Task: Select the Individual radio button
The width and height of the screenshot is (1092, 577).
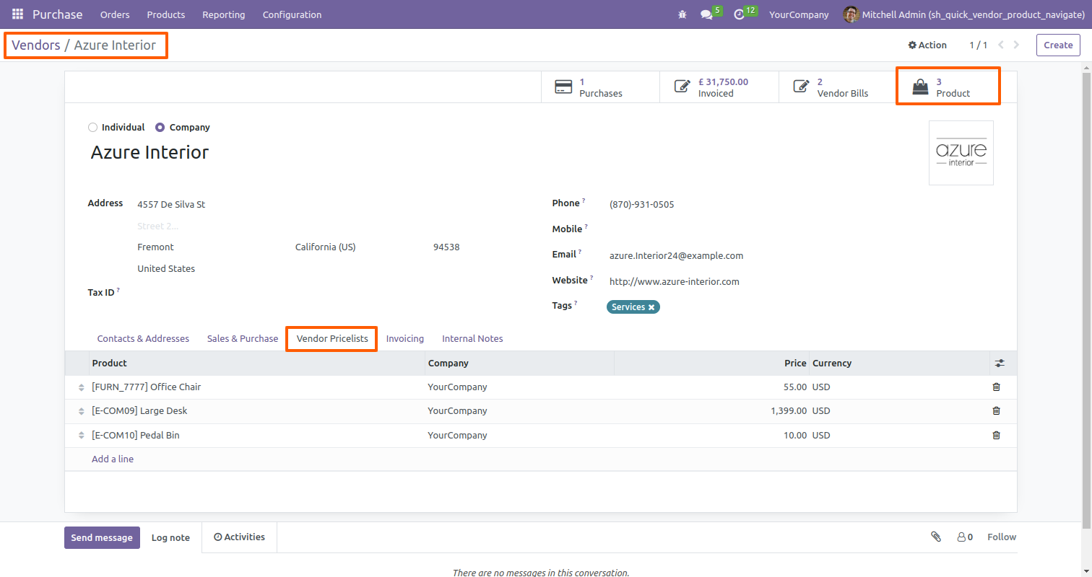Action: coord(92,128)
